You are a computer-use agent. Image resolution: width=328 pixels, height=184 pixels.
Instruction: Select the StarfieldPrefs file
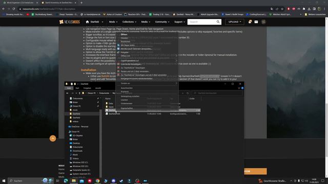(114, 113)
